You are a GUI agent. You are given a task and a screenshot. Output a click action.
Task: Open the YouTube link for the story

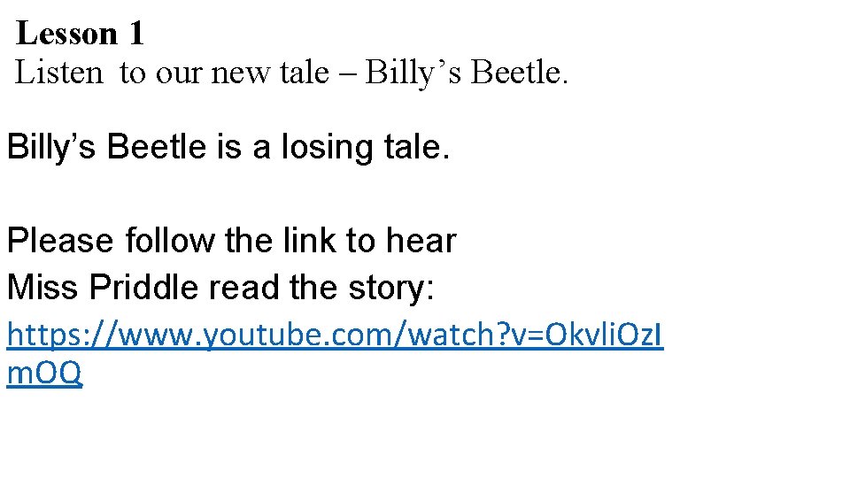tap(336, 335)
